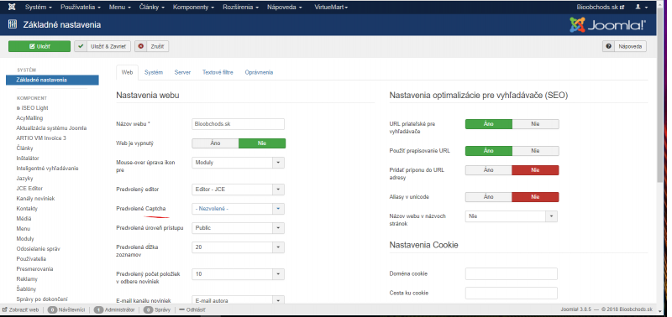Save settings with the green Uložiť button
672x317 pixels.
[39, 46]
